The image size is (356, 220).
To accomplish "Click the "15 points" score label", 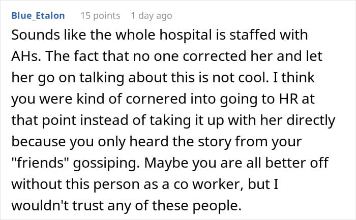I will [x=100, y=16].
